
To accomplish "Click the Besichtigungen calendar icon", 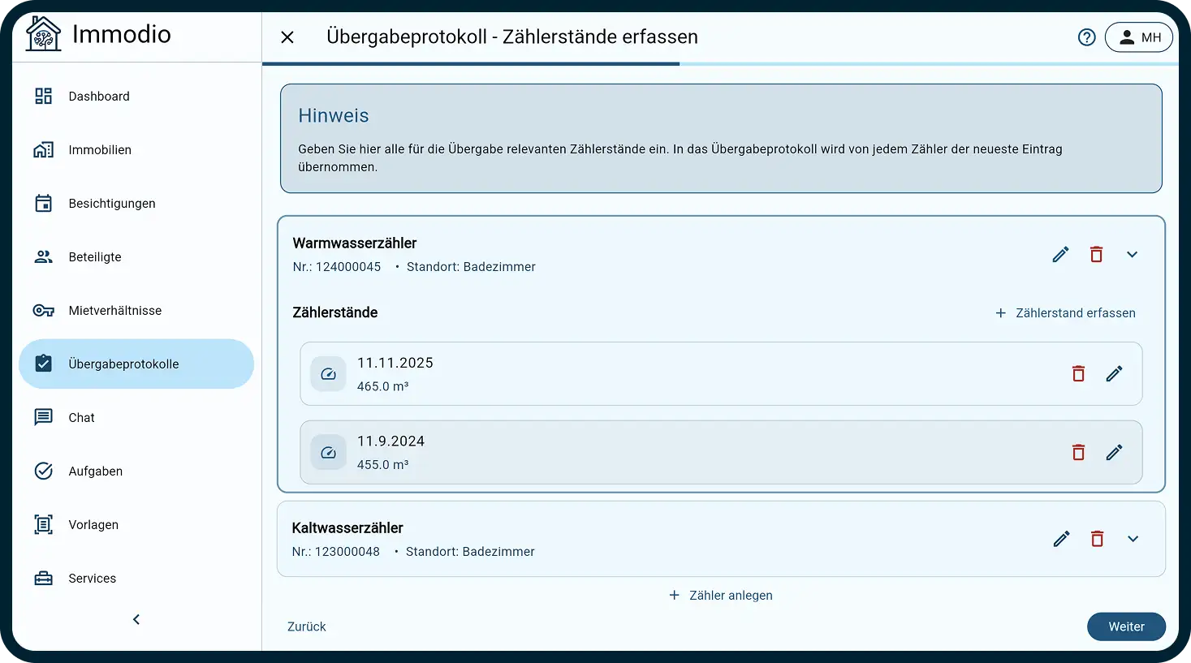I will [44, 203].
